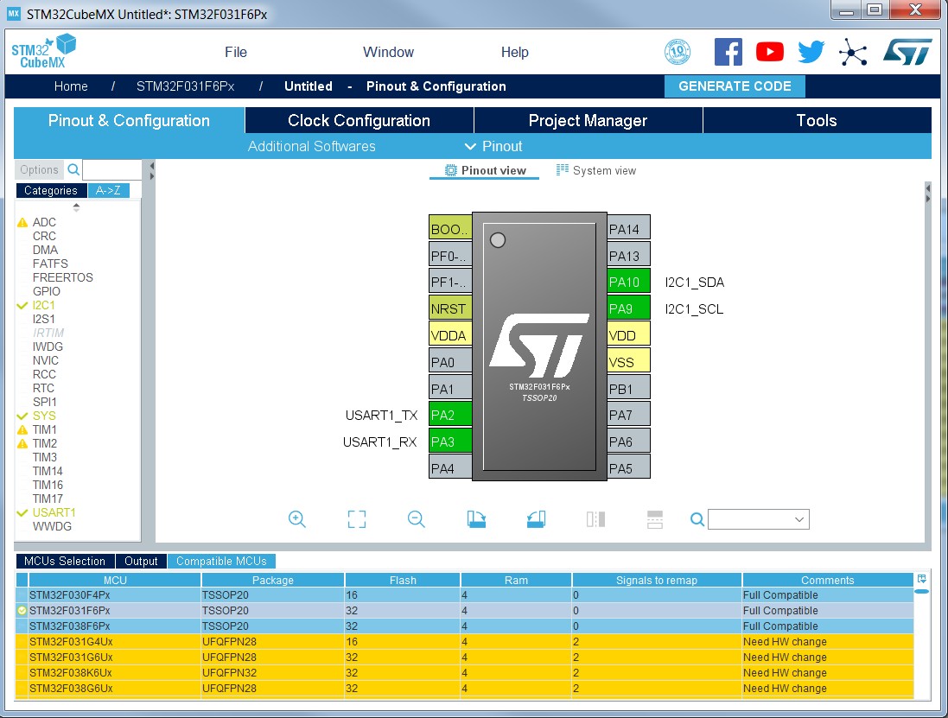Click Additional Softwares

(311, 146)
